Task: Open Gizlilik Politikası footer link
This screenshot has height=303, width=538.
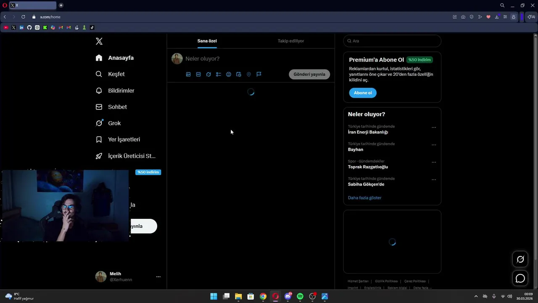Action: coord(386,281)
